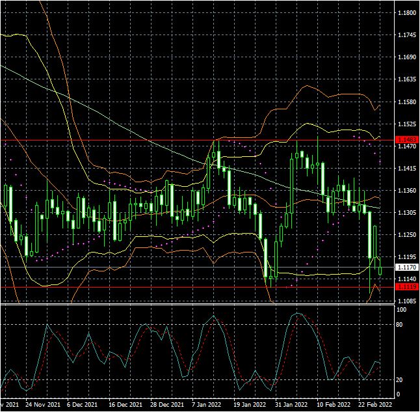420x412 pixels.
Task: Click the 16 Dec 2021 date label
Action: coord(125,404)
